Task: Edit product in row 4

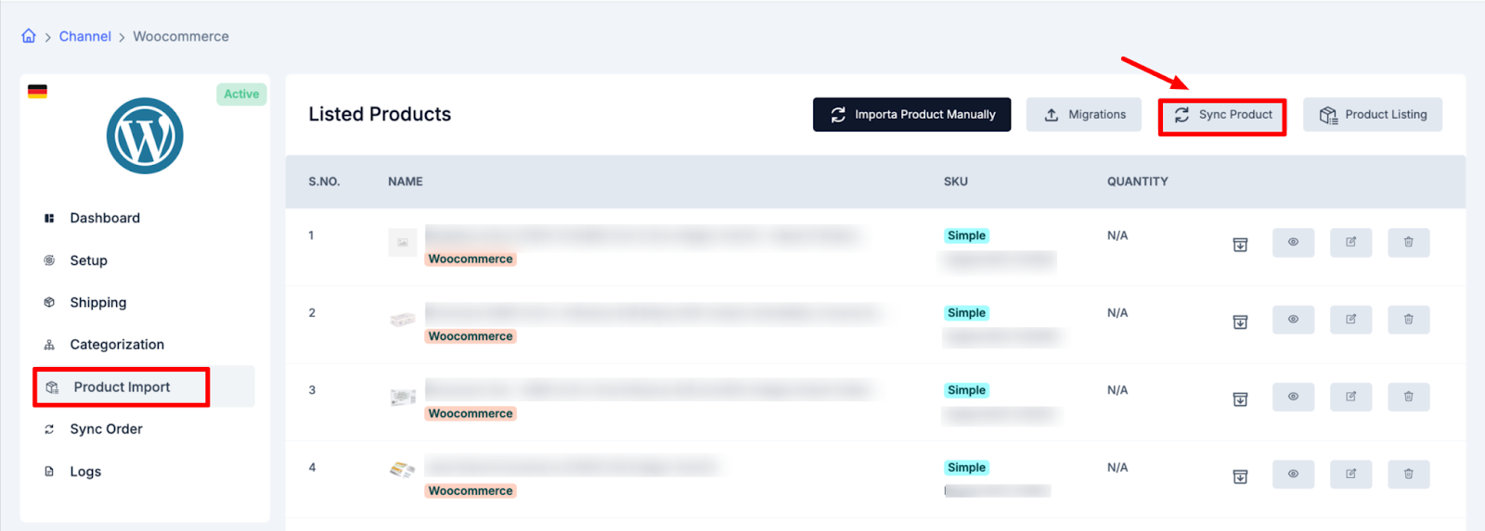Action: [x=1350, y=474]
